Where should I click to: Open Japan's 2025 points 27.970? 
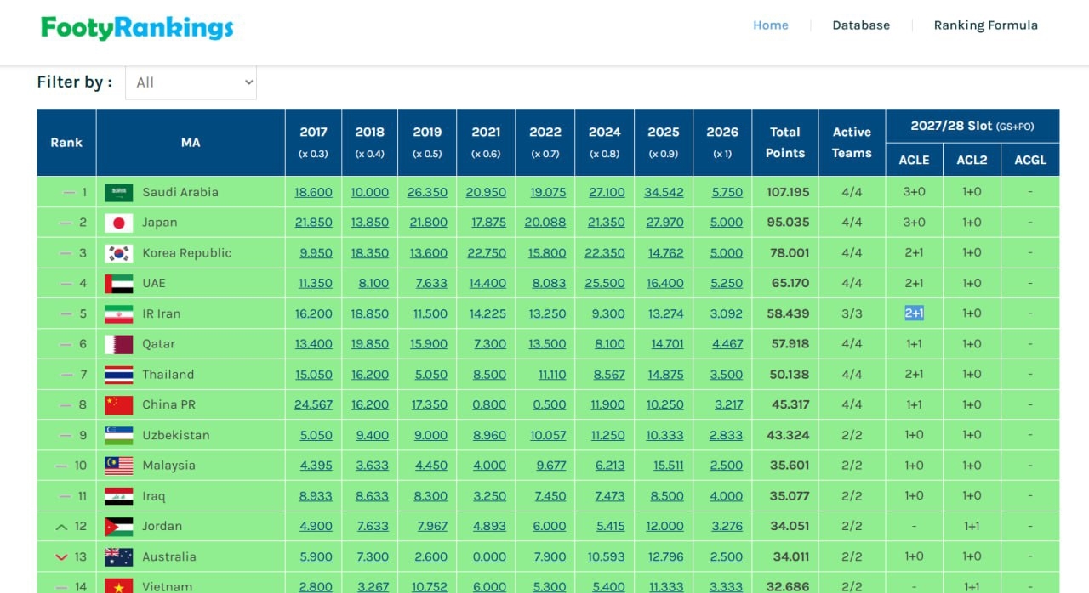tap(663, 223)
